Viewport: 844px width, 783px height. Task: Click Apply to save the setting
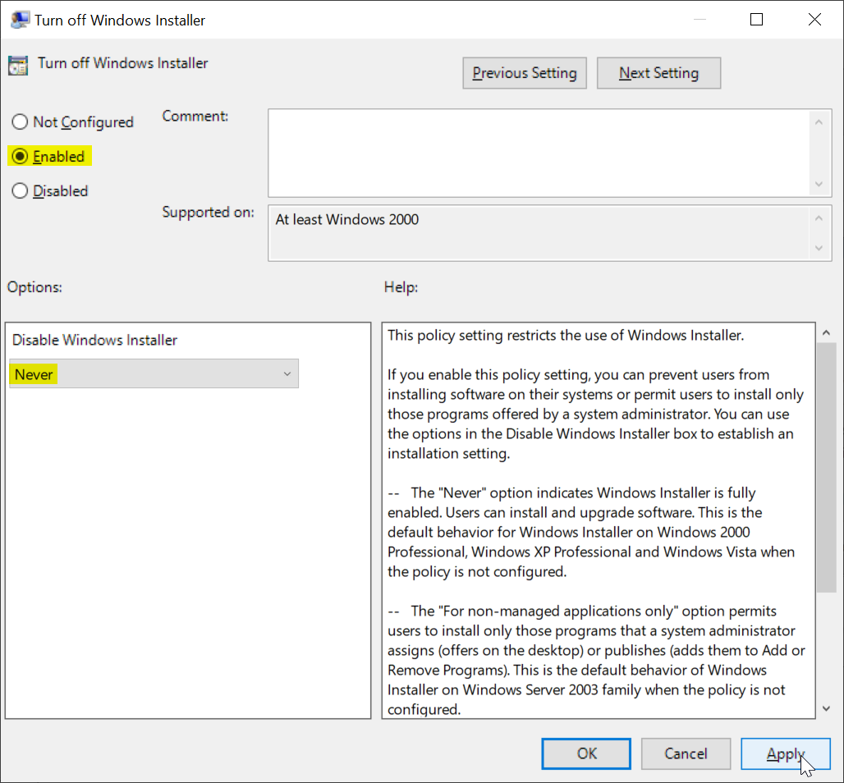[786, 753]
